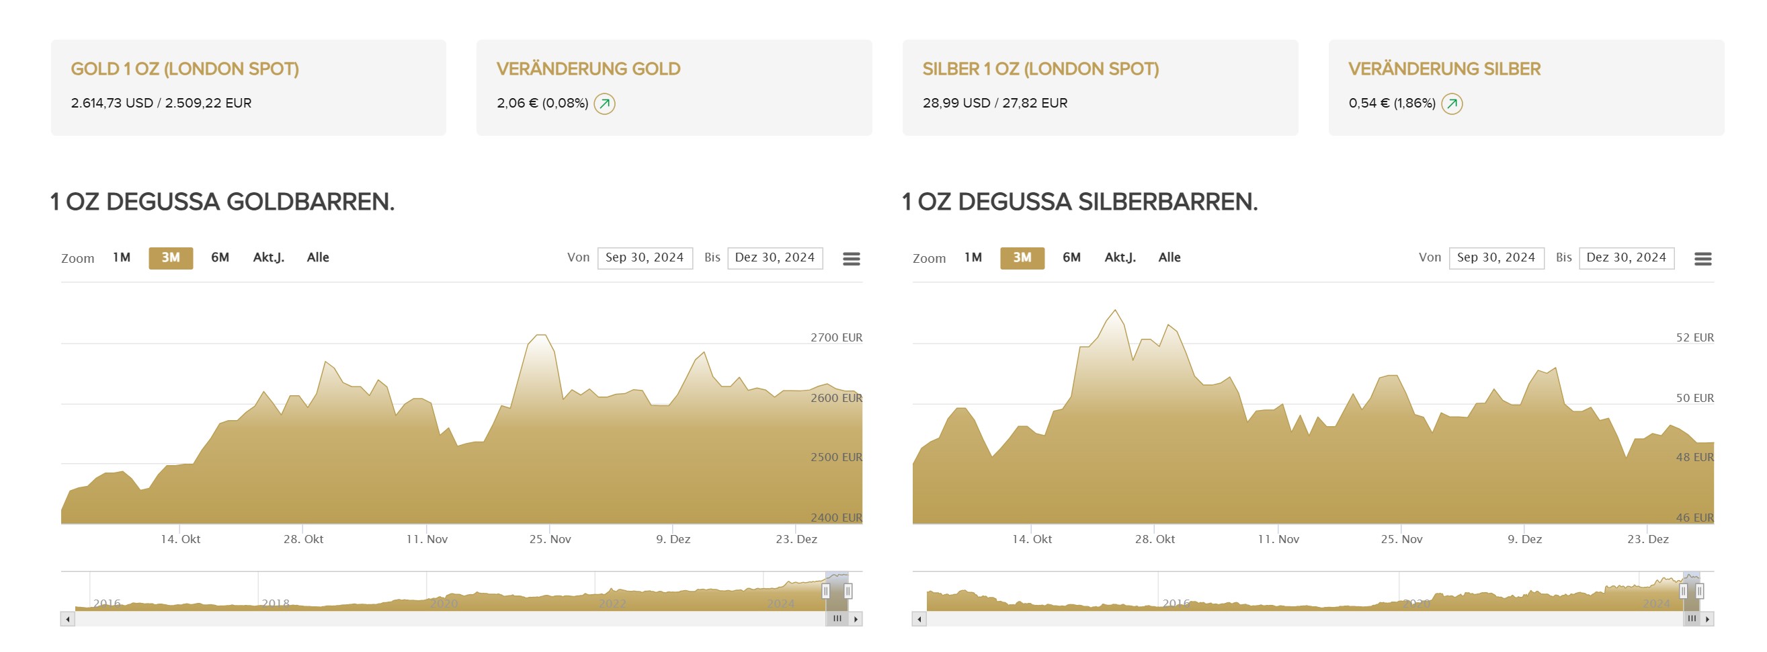Screen dimensions: 1767x652
Task: Select 1M zoom on the gold chart
Action: pos(122,258)
